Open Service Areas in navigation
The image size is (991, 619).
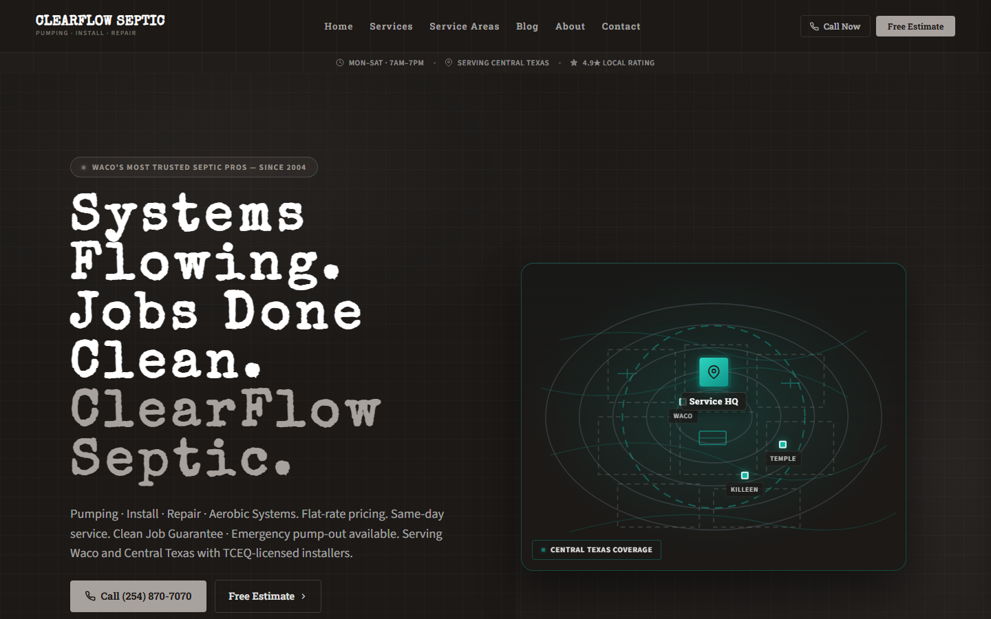pos(465,26)
